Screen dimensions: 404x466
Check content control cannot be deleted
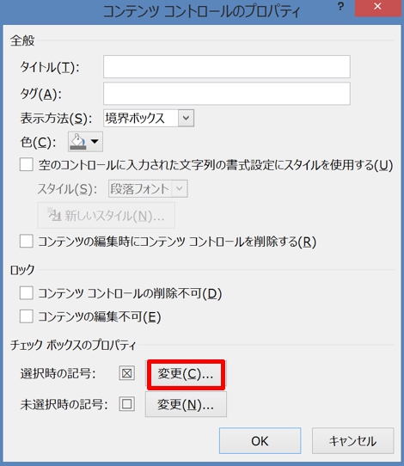(27, 293)
